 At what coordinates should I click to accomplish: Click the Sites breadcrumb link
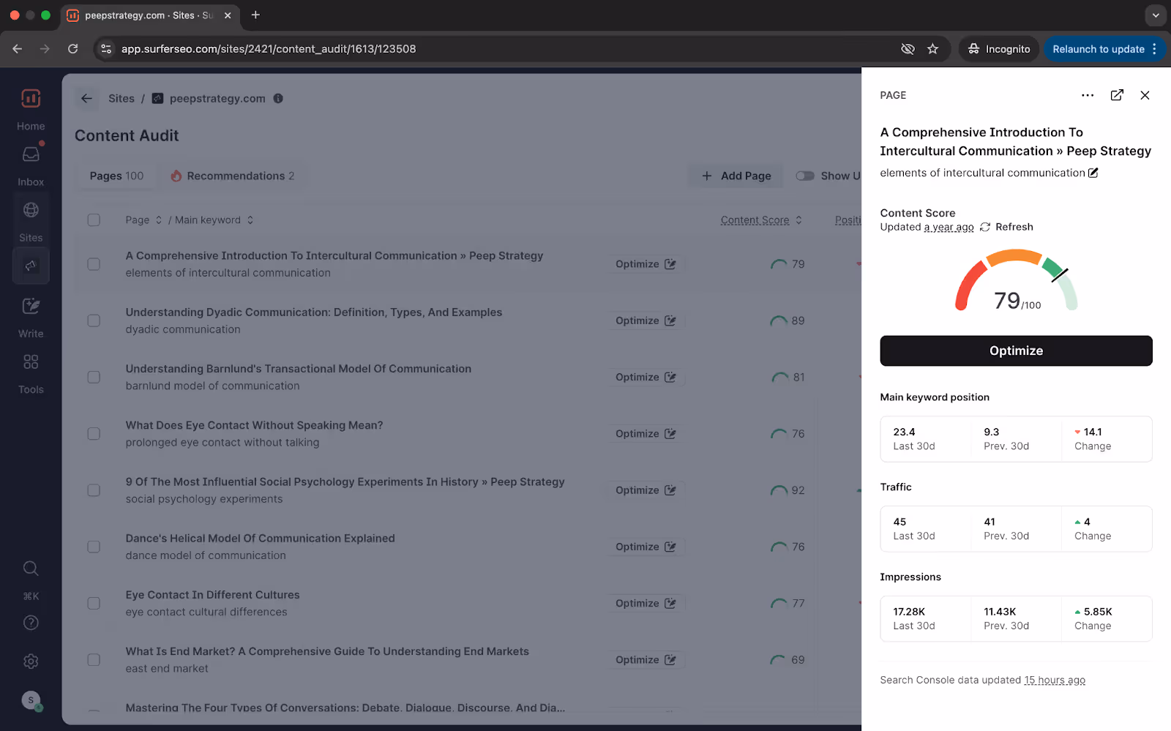(121, 99)
